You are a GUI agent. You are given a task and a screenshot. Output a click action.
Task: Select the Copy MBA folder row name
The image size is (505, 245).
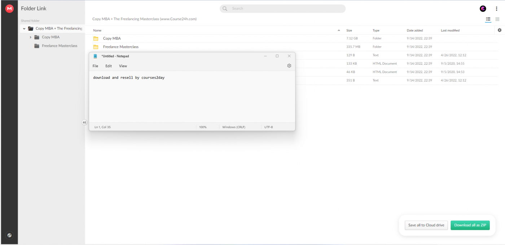(x=112, y=38)
